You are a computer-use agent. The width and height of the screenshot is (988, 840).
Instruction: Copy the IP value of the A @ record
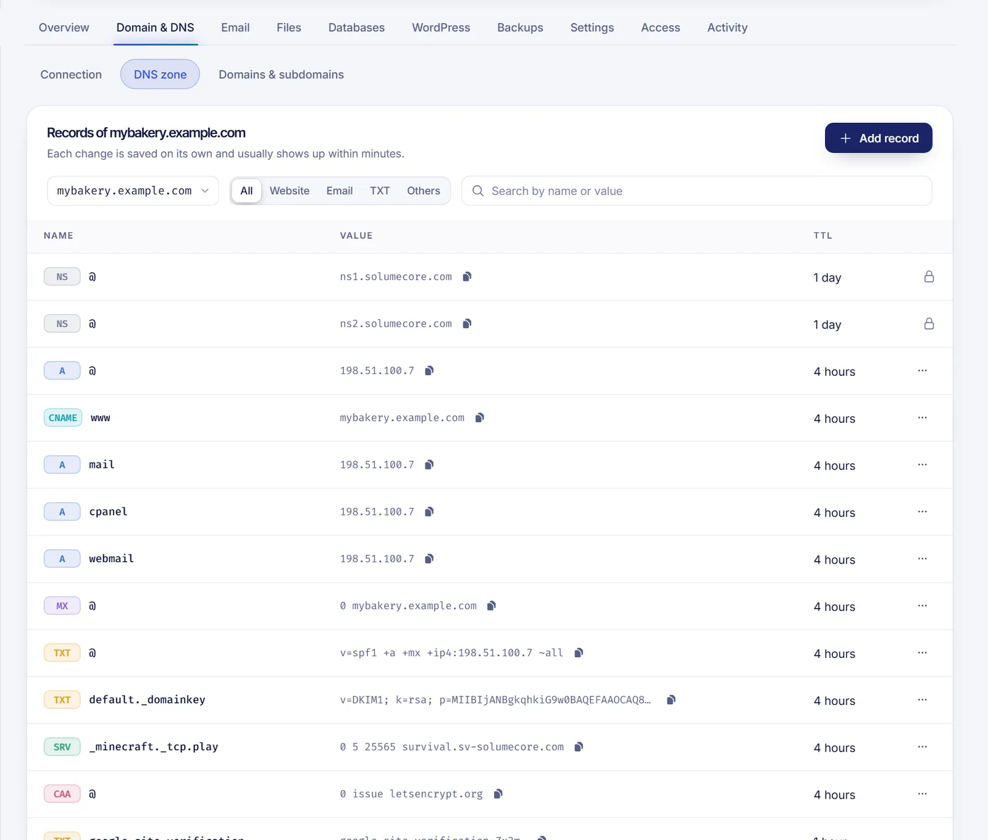[x=429, y=370]
